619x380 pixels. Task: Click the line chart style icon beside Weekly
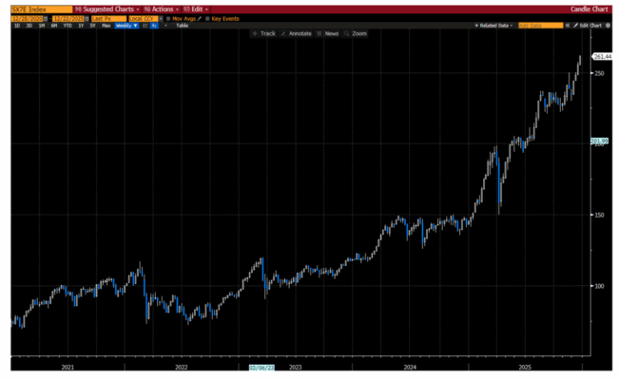[145, 26]
